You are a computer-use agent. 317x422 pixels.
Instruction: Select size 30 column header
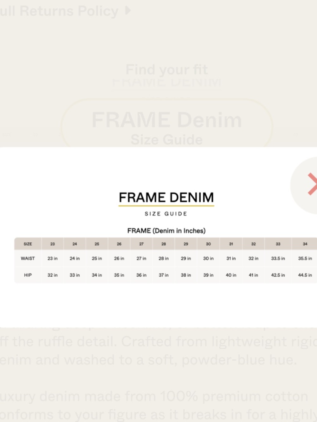[208, 244]
